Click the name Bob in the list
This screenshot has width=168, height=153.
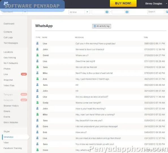[x=45, y=132]
